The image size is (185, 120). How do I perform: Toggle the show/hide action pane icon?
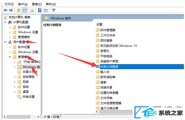click(46, 10)
